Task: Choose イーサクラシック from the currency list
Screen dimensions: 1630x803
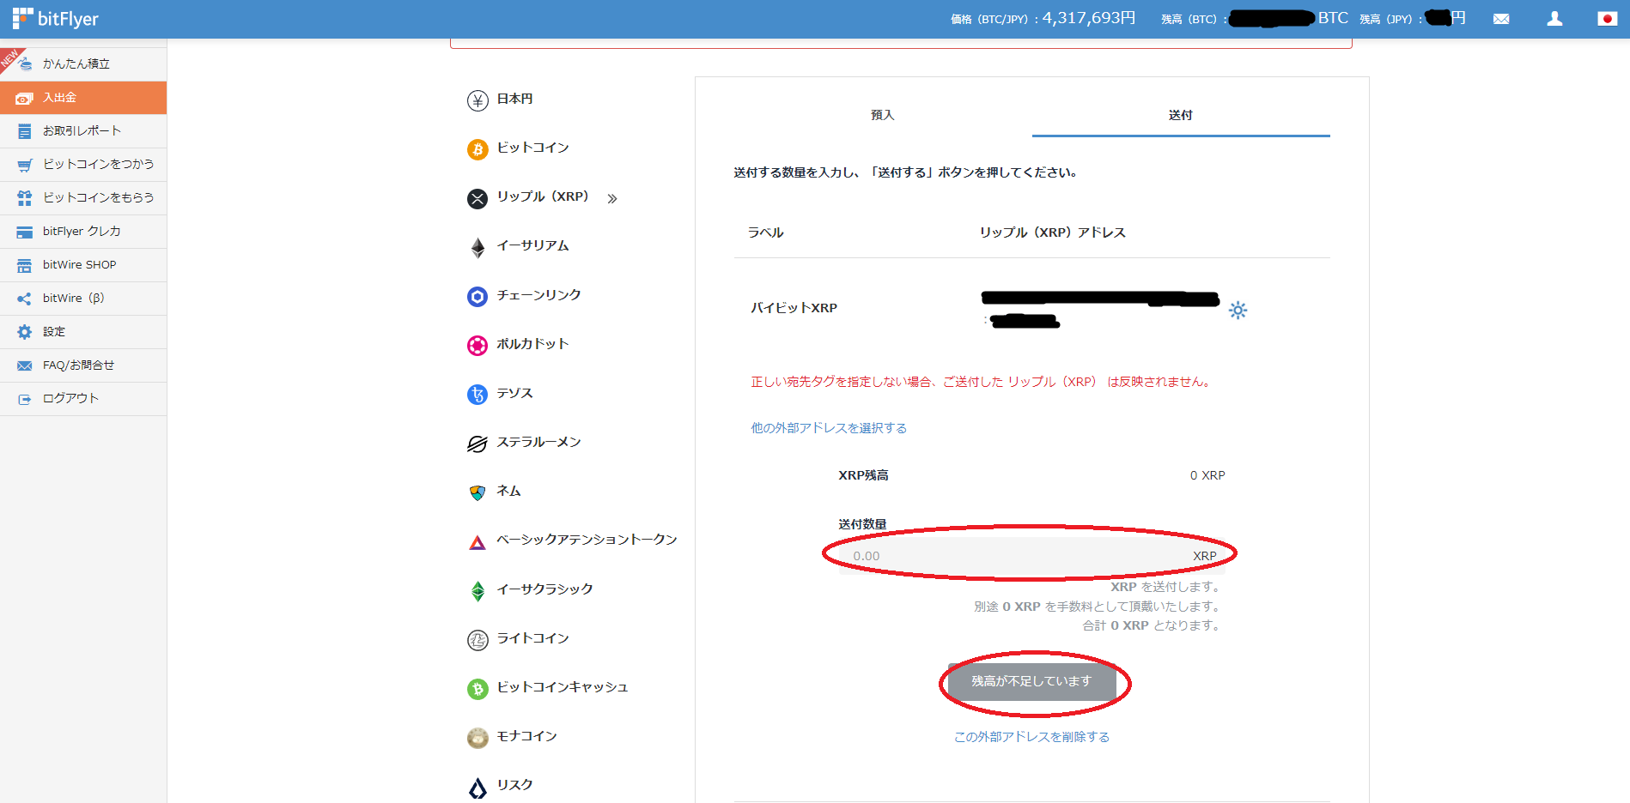Action: point(544,589)
